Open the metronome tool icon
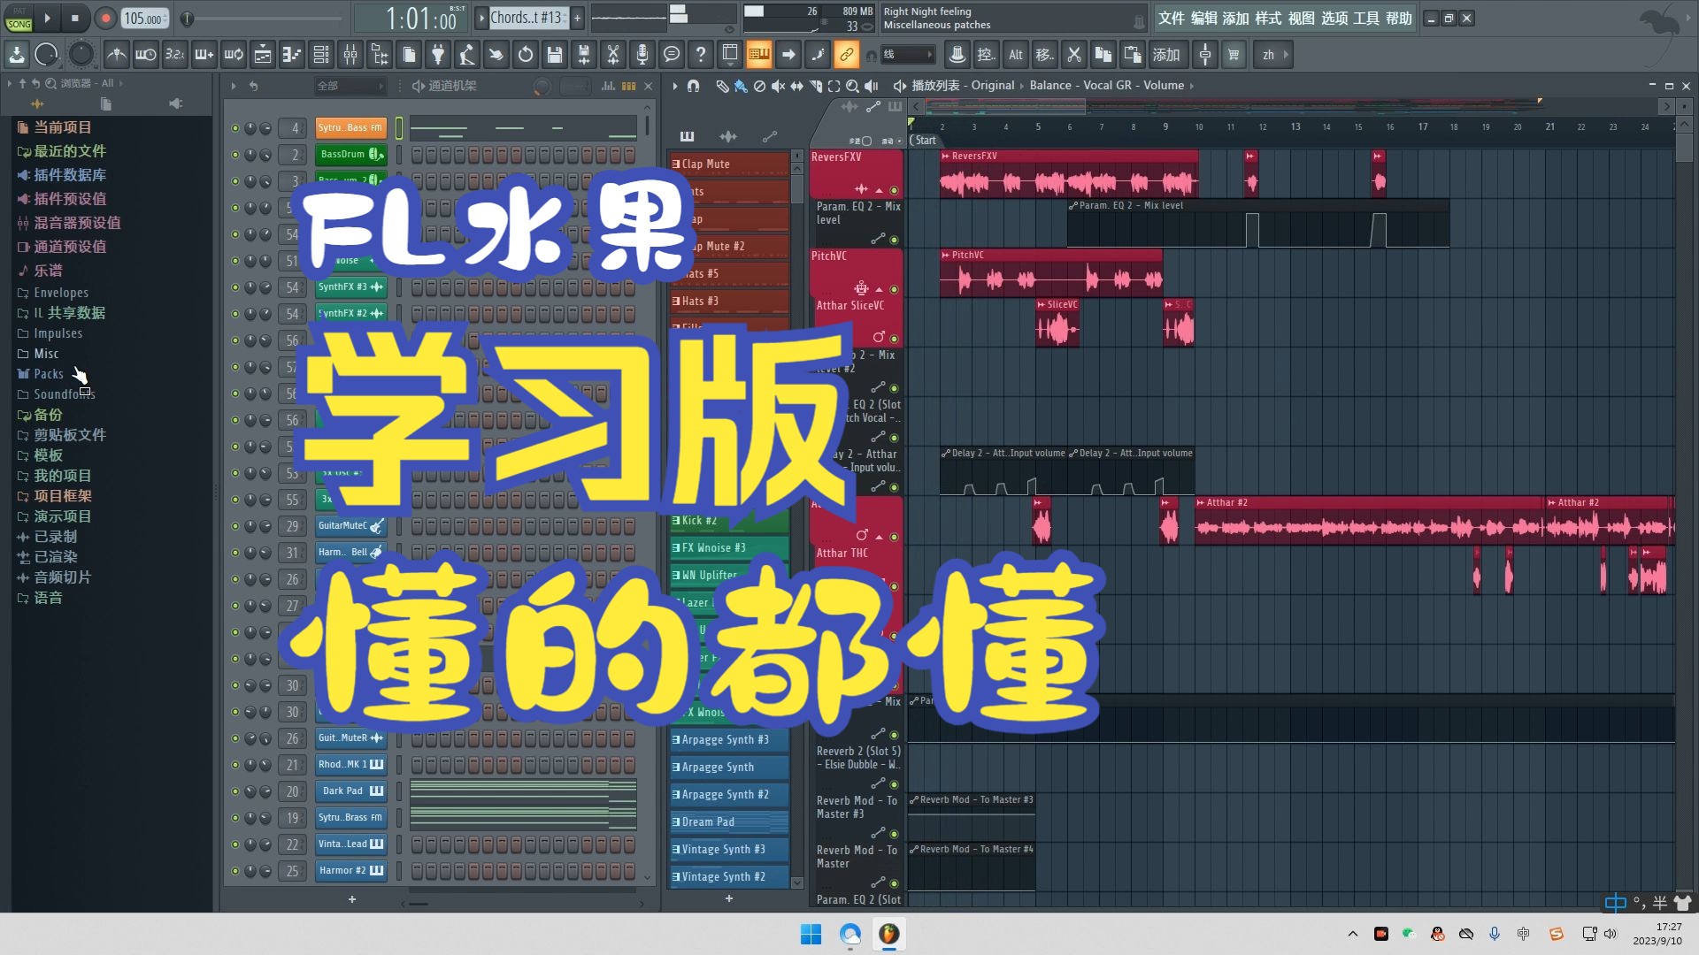 116,55
